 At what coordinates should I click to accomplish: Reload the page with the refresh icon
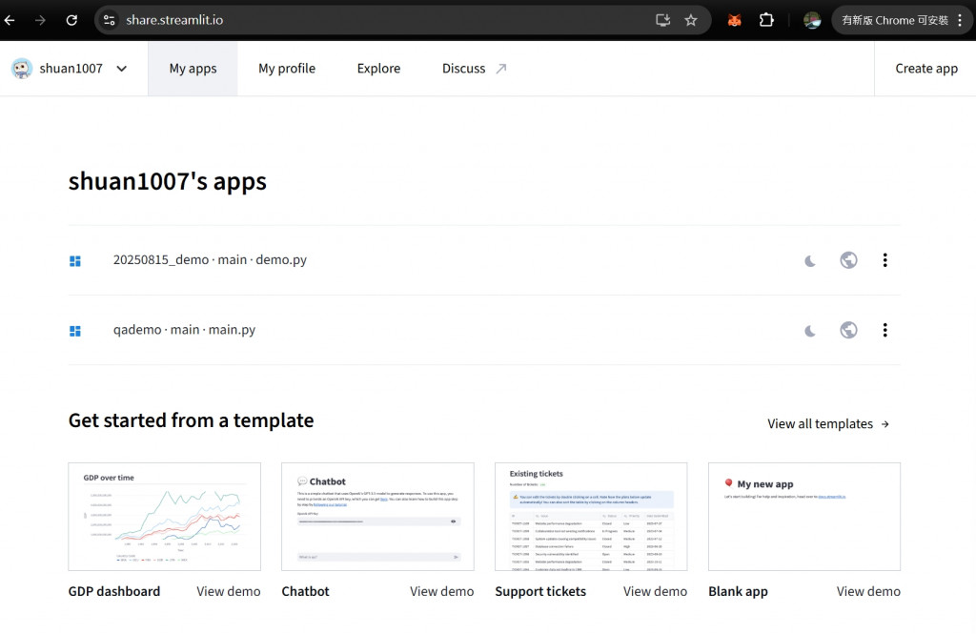click(71, 20)
